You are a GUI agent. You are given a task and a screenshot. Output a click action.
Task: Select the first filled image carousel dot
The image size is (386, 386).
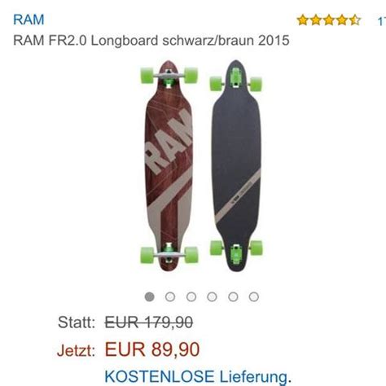[150, 296]
